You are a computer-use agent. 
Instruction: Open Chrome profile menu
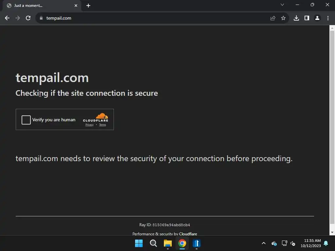pyautogui.click(x=317, y=18)
